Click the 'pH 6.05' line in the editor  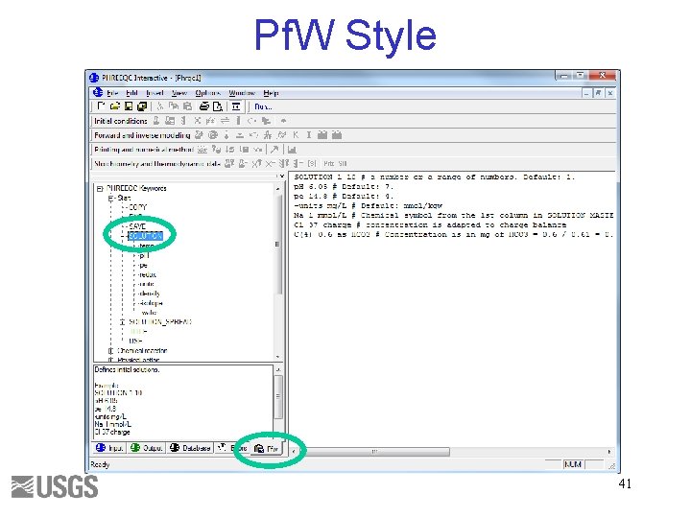[x=344, y=187]
